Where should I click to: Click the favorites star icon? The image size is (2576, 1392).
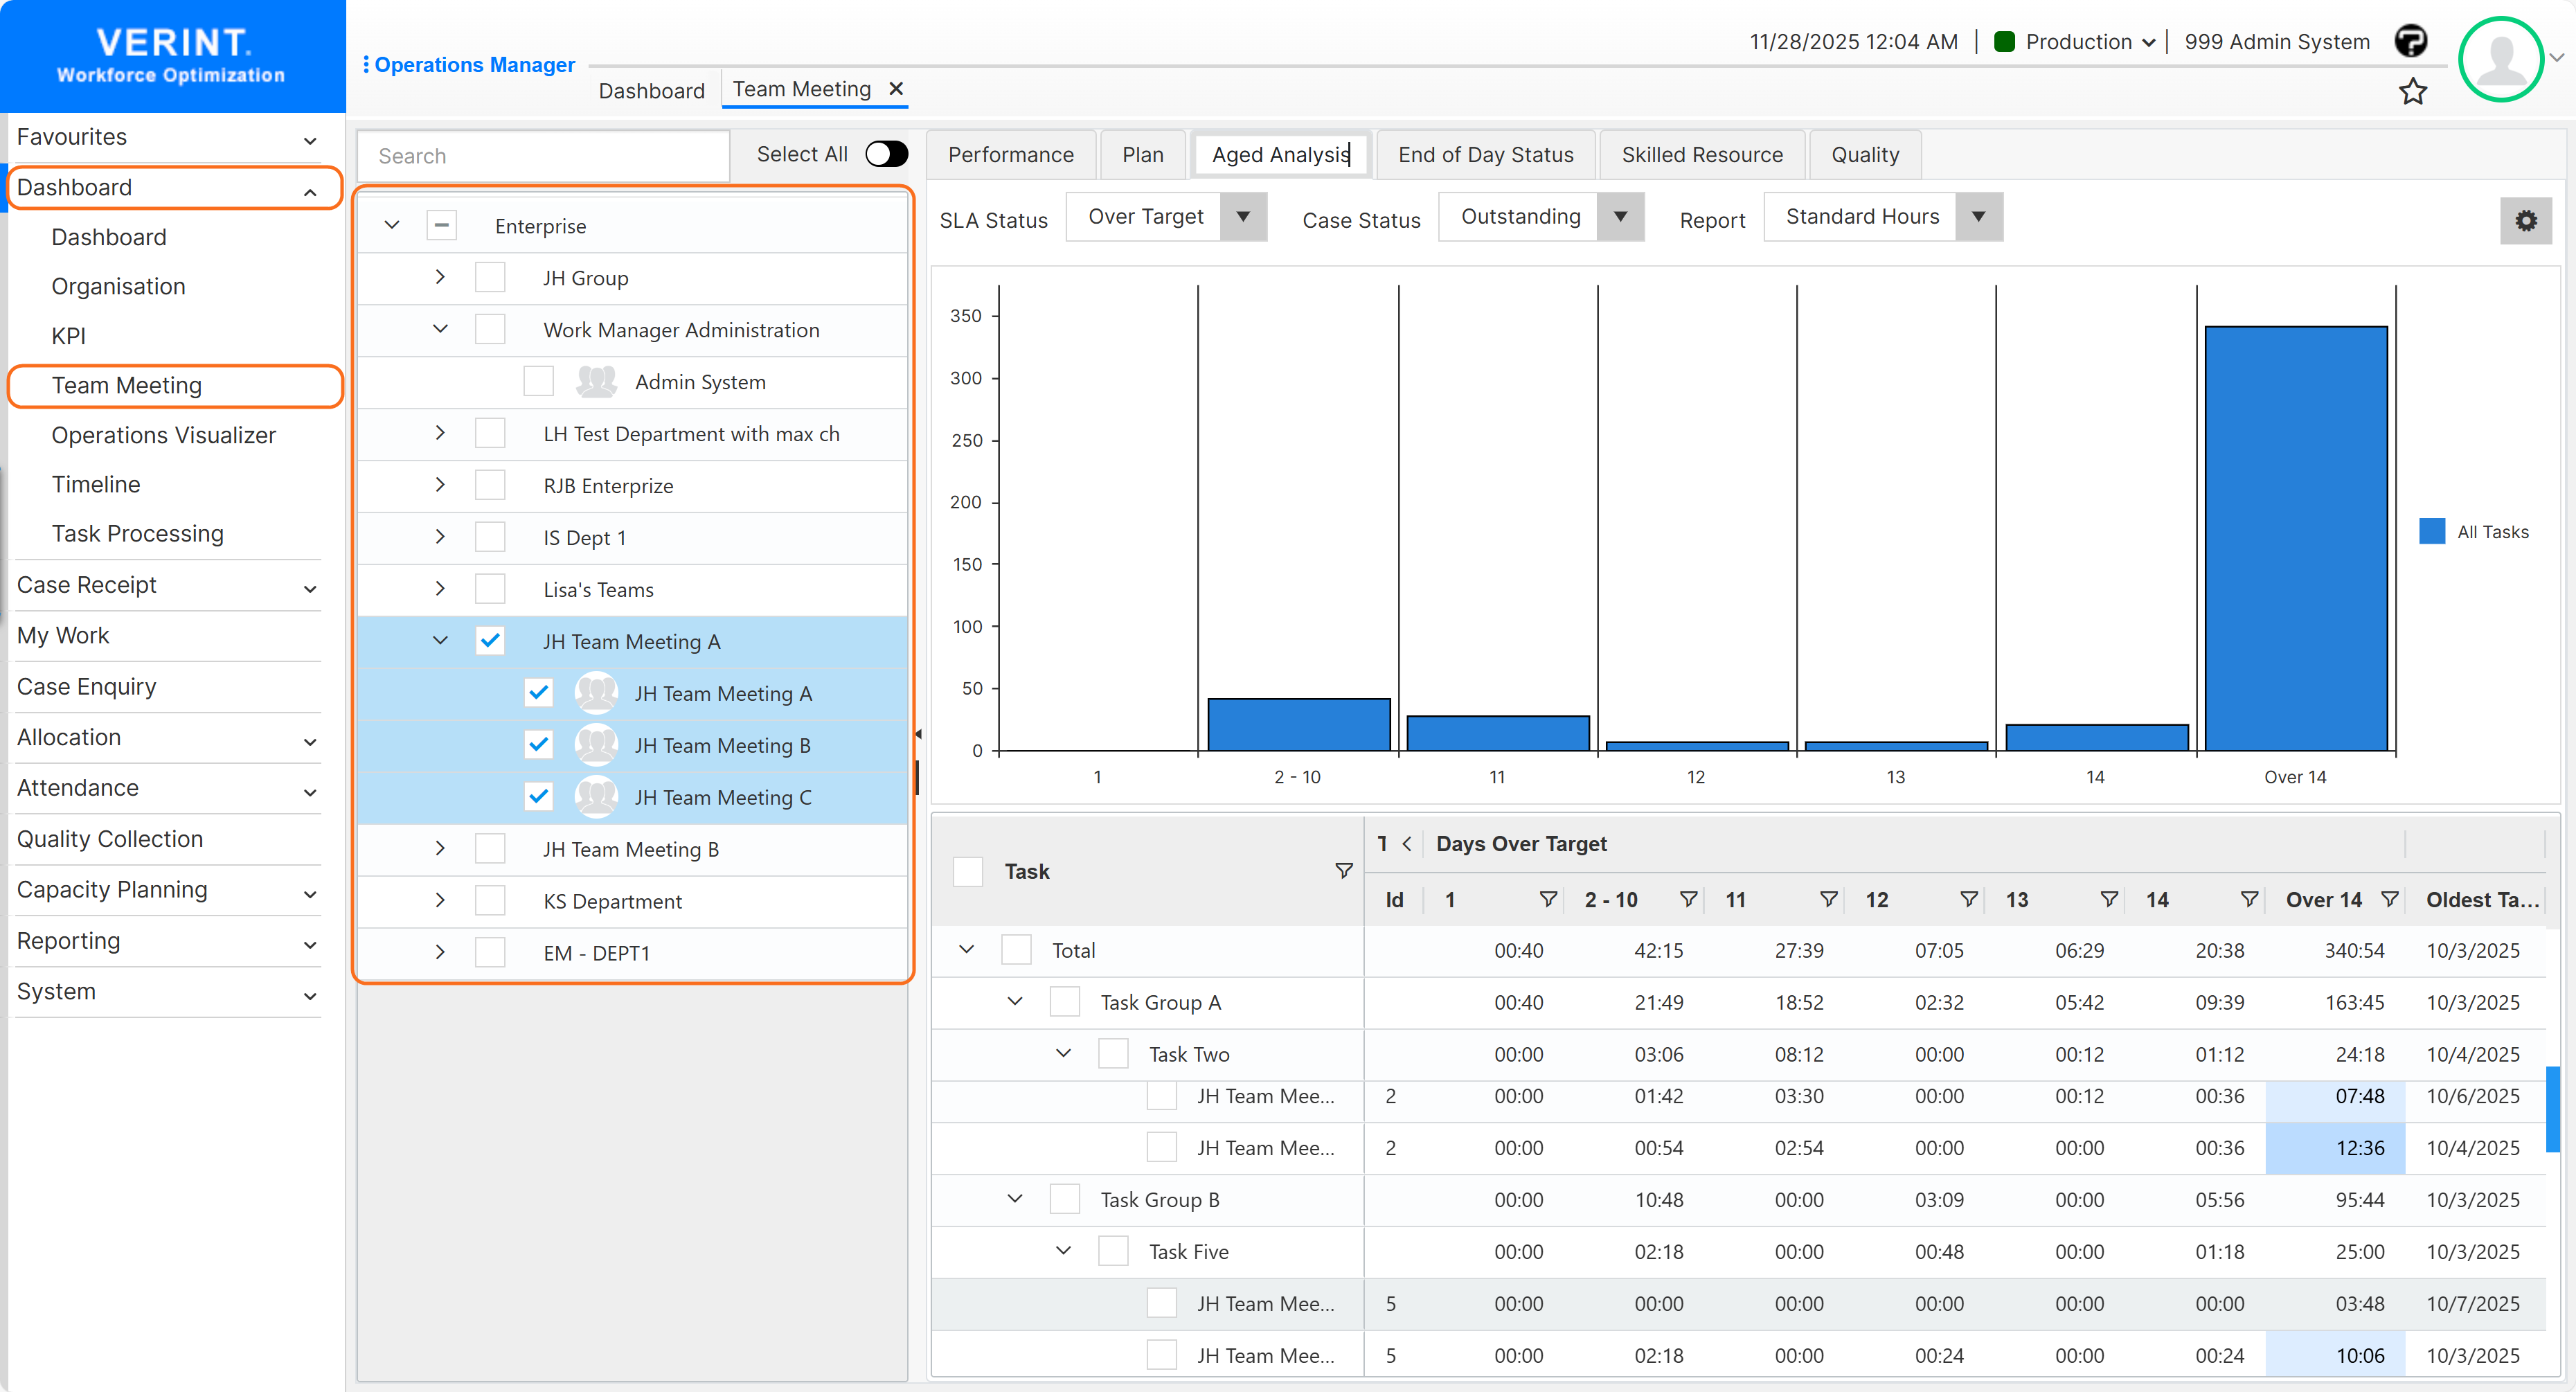click(2413, 91)
